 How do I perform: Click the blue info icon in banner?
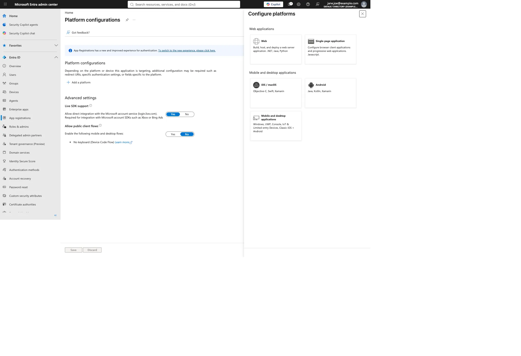70,51
